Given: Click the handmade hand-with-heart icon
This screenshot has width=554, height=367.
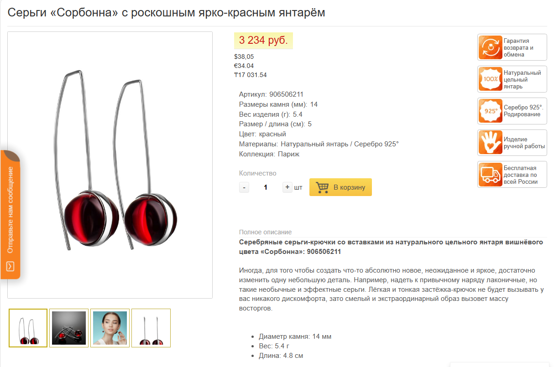Looking at the screenshot, I should pyautogui.click(x=491, y=143).
